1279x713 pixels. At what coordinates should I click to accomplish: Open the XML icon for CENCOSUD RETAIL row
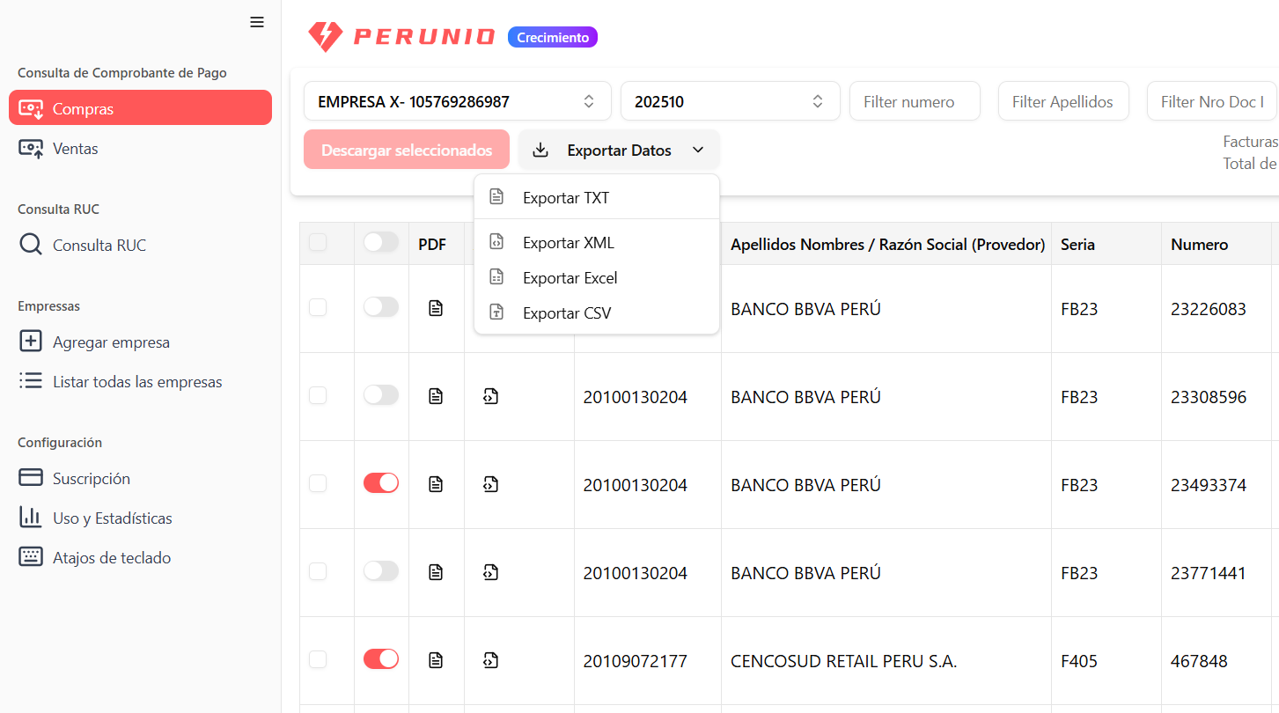490,658
